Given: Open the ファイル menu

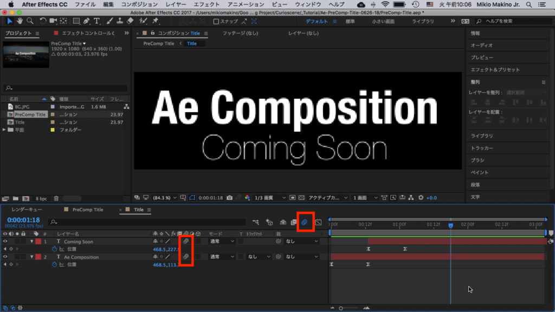Looking at the screenshot, I should click(85, 4).
